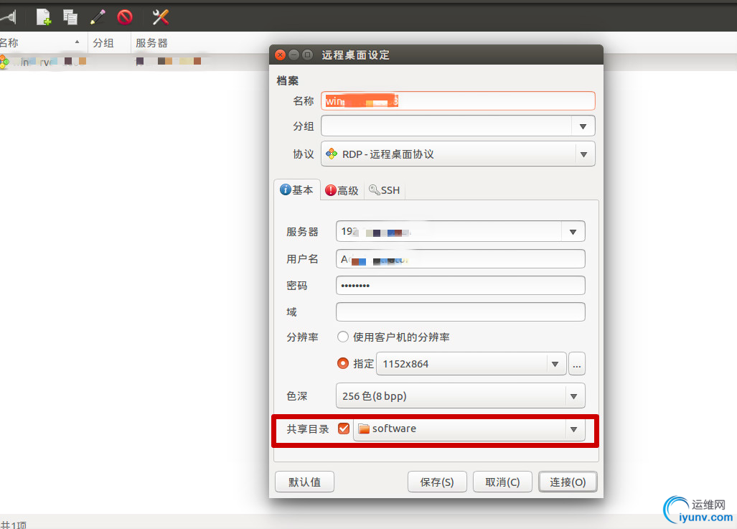Click the copy profile toolbar icon
The image size is (737, 529).
coord(70,17)
